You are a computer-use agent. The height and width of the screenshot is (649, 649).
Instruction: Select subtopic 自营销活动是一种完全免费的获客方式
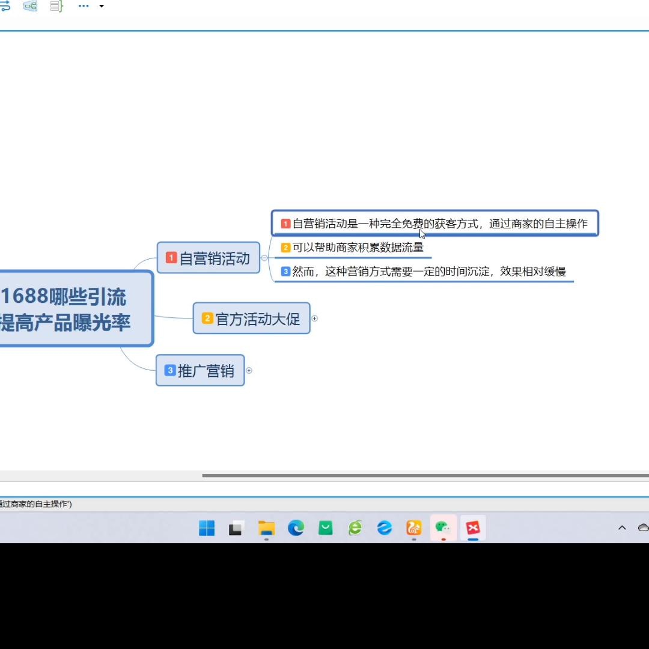(435, 223)
